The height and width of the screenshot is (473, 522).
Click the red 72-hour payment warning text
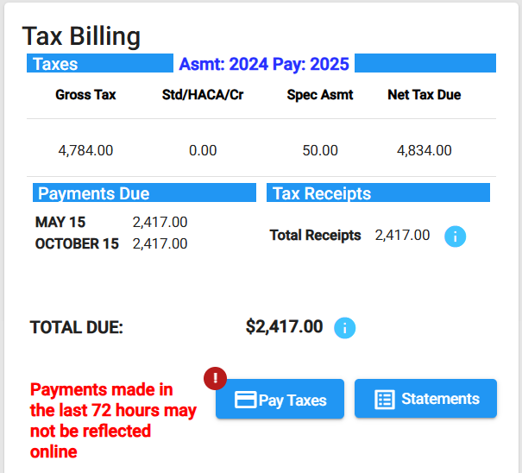coord(113,420)
